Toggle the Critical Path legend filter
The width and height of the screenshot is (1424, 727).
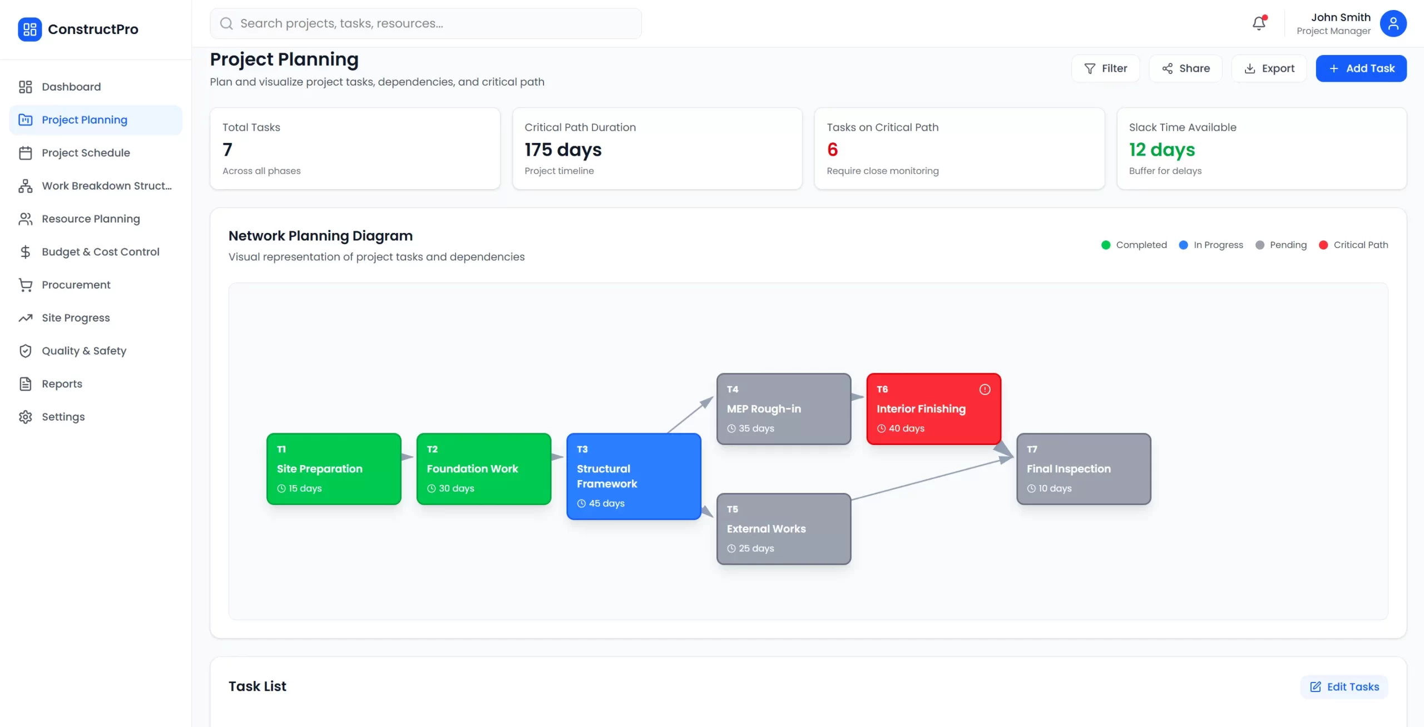(1354, 245)
